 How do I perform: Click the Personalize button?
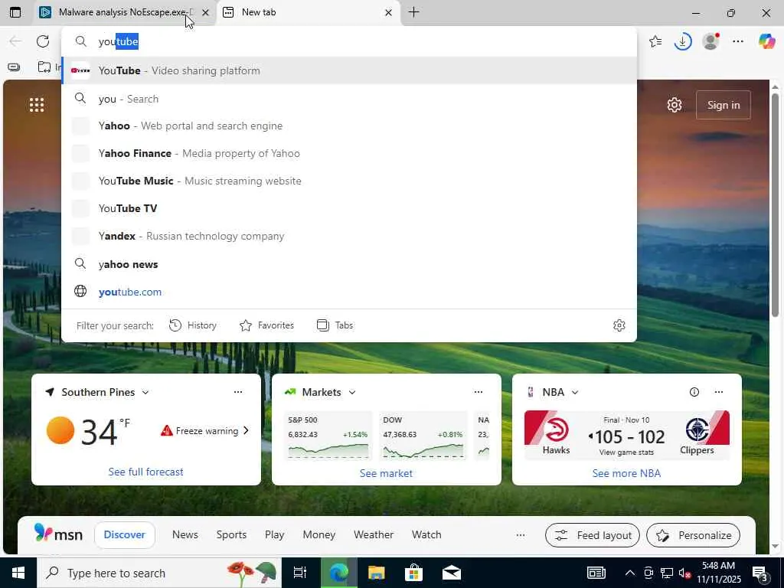click(x=693, y=535)
